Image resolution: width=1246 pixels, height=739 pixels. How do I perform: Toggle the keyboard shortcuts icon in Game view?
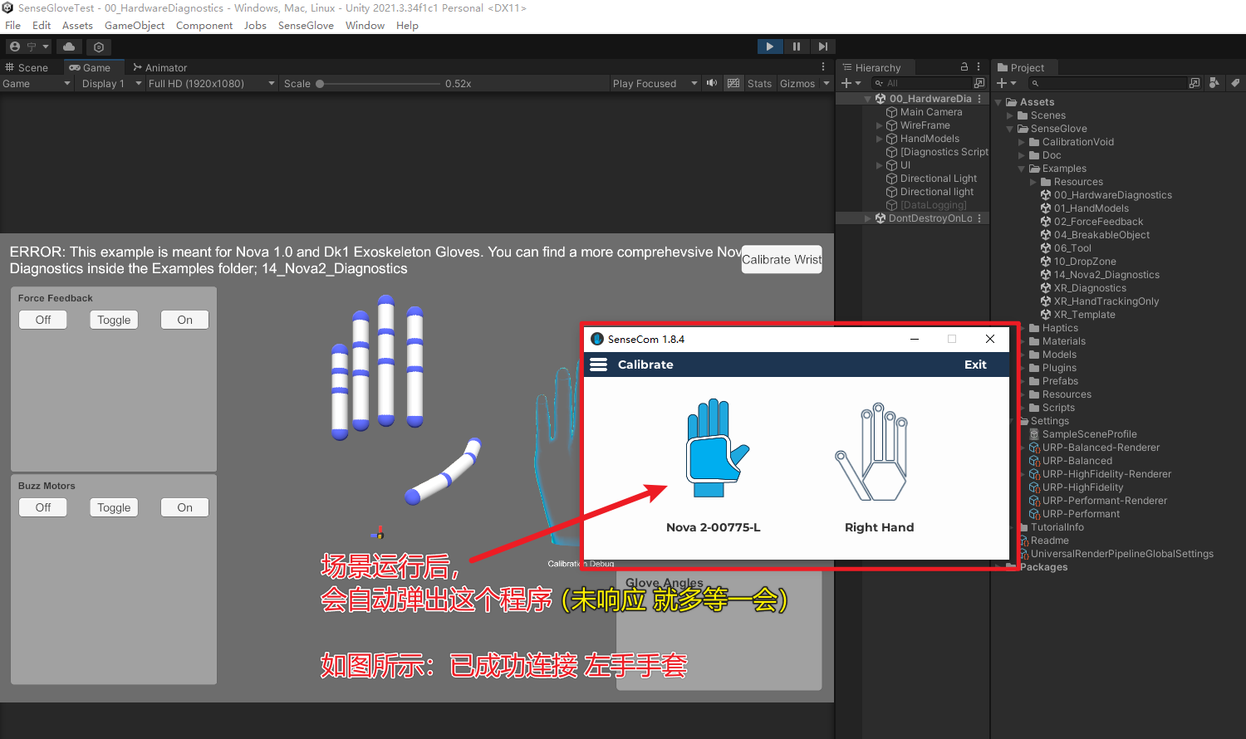[x=733, y=83]
